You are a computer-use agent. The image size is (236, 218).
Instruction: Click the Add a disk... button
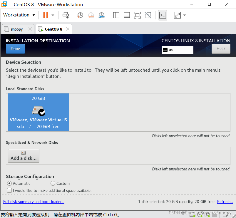(24, 156)
